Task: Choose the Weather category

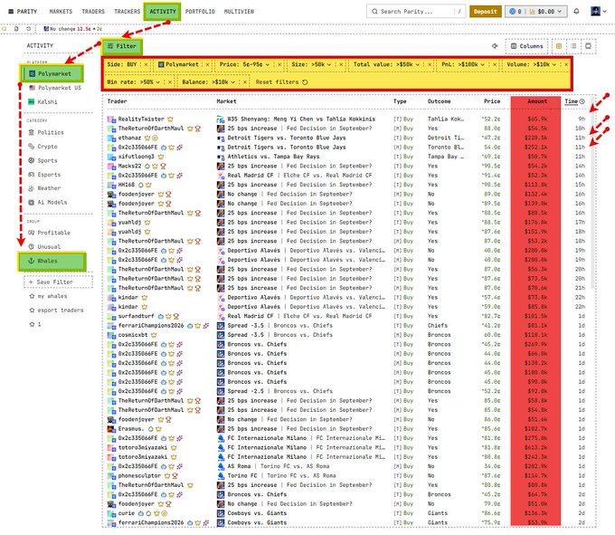Action: 44,188
